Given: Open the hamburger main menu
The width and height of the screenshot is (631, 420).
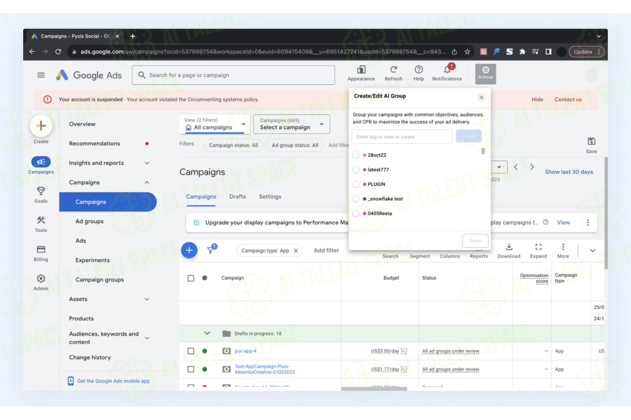Looking at the screenshot, I should click(41, 75).
